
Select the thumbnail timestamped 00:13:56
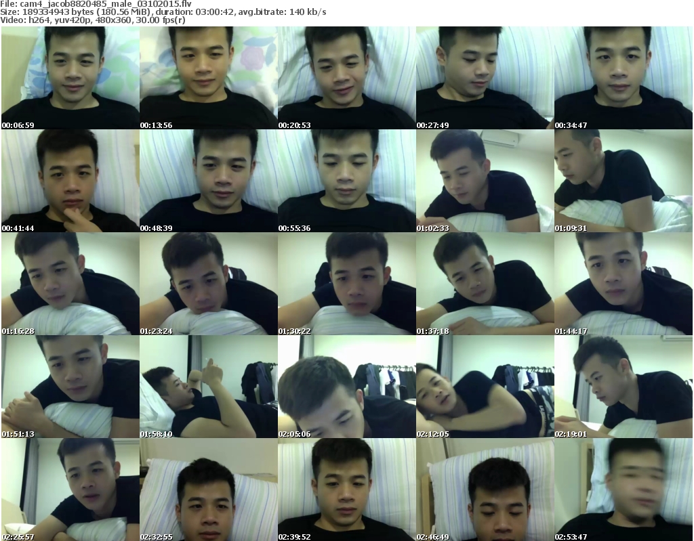tap(209, 78)
